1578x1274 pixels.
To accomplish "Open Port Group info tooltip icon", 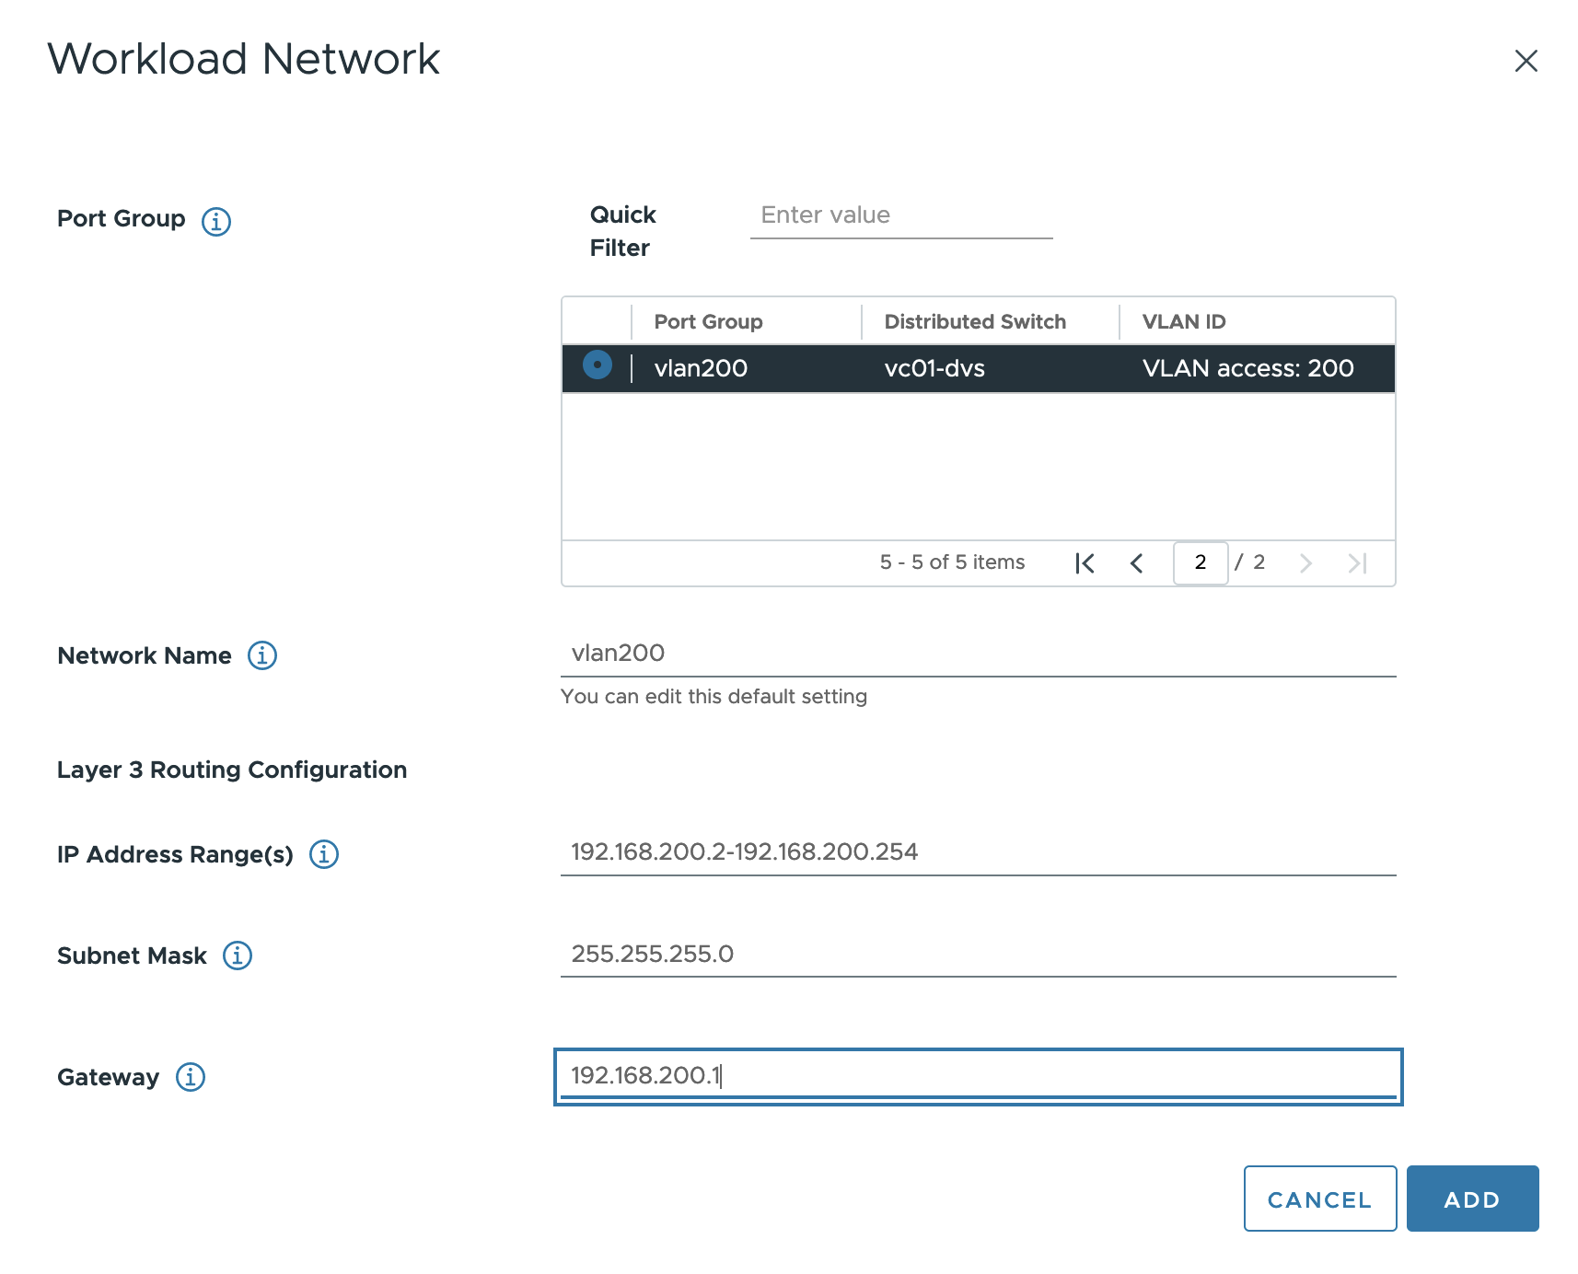I will coord(216,221).
